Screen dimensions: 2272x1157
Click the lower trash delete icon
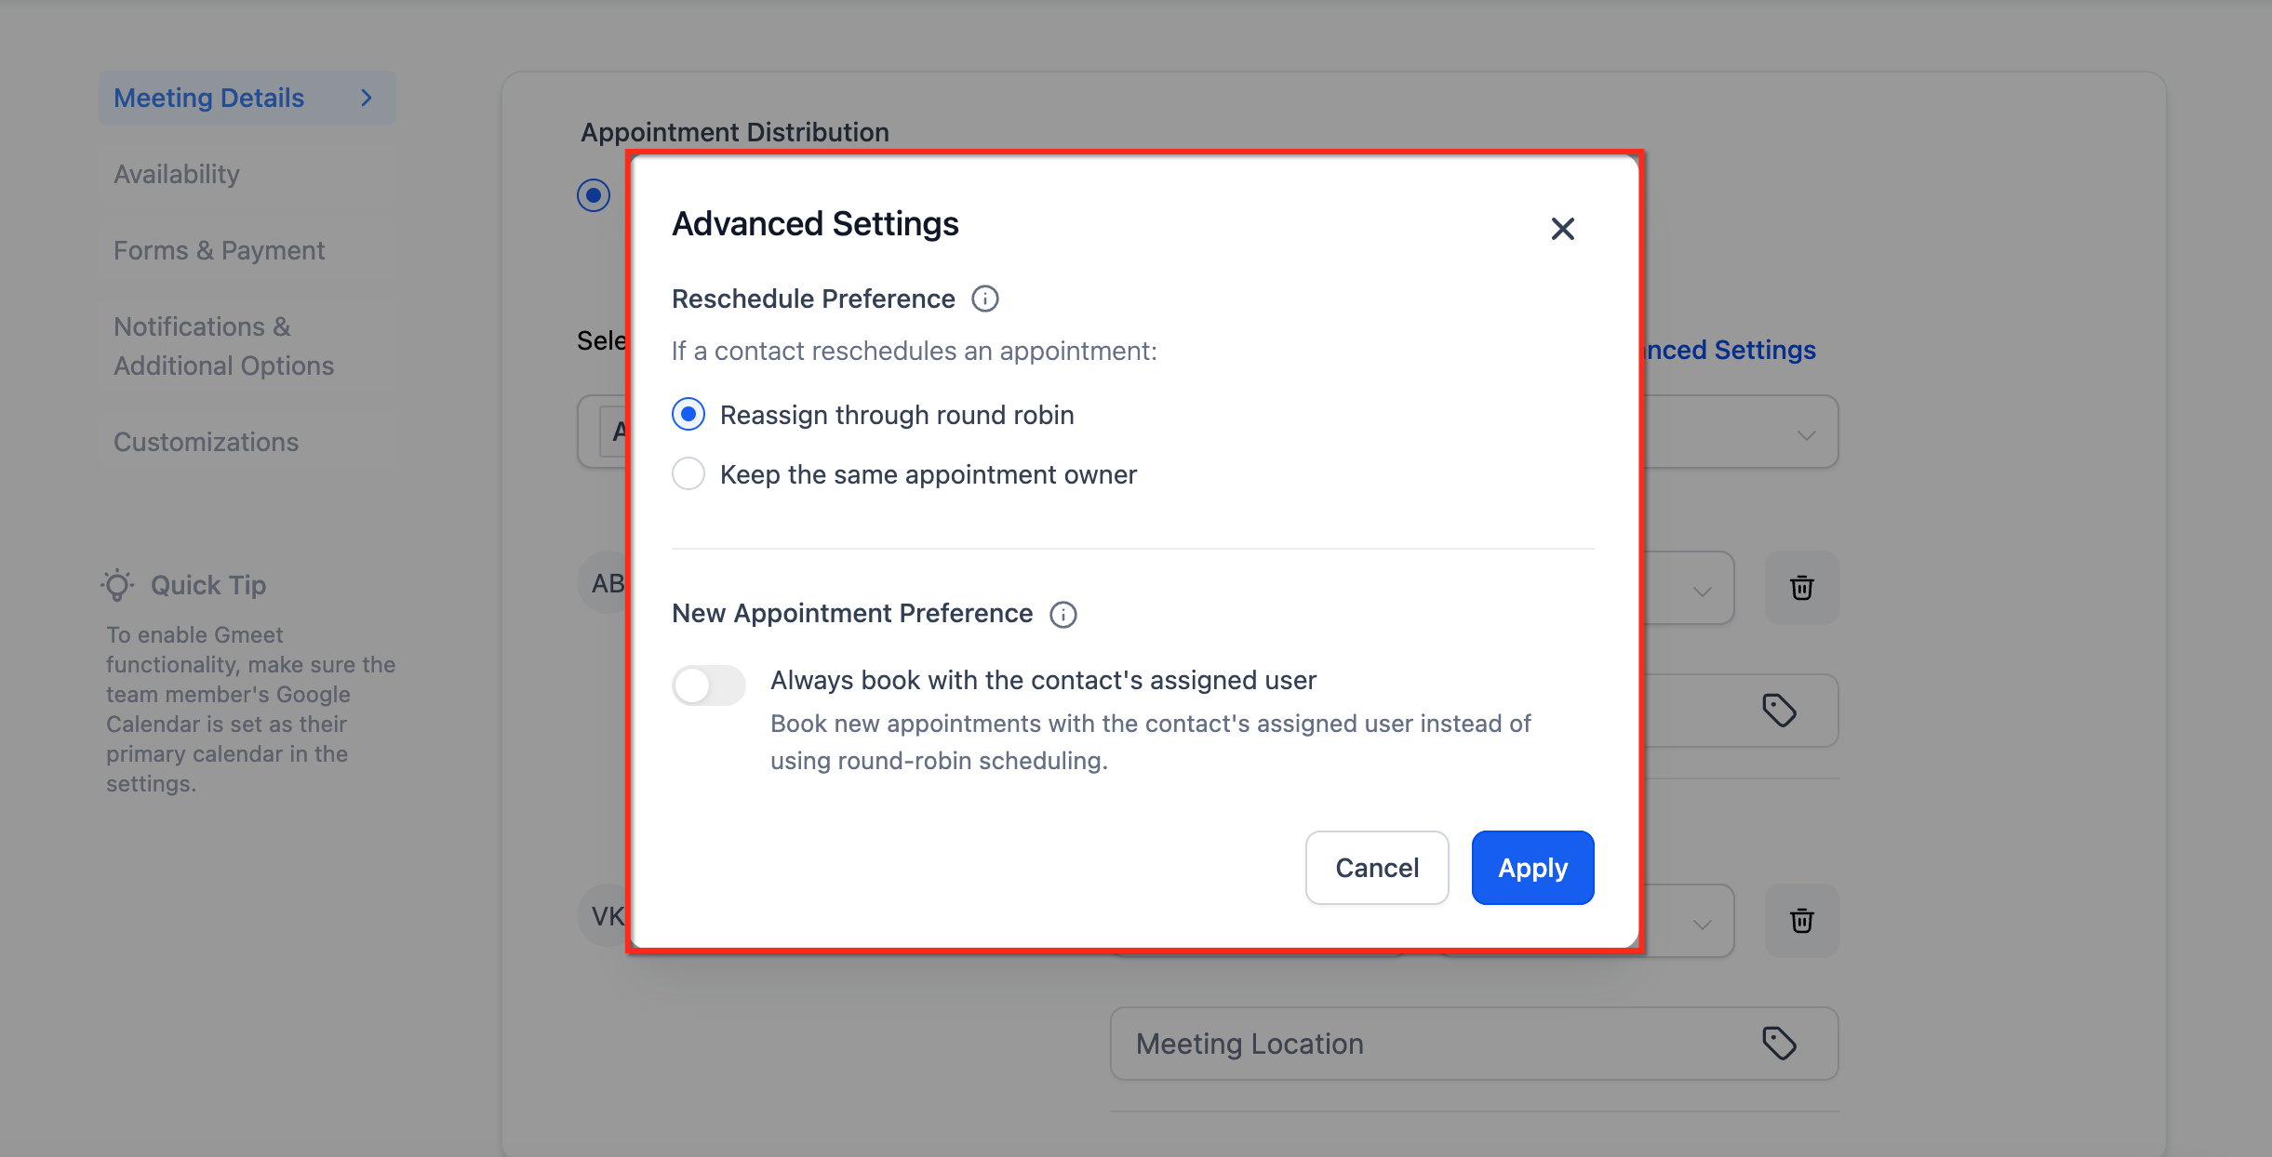[x=1801, y=921]
